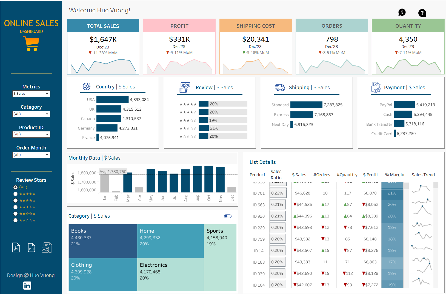Select the Clothing treemap tile
Viewport: 446px width, 294px height.
(x=103, y=275)
